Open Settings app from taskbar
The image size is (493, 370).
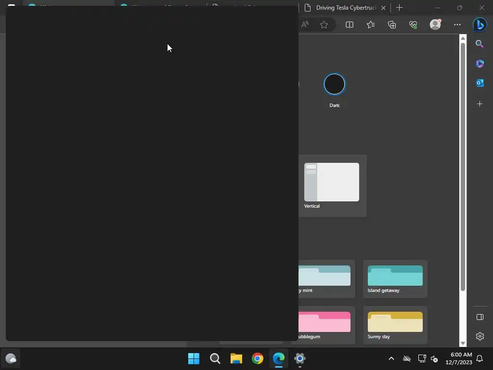tap(300, 358)
